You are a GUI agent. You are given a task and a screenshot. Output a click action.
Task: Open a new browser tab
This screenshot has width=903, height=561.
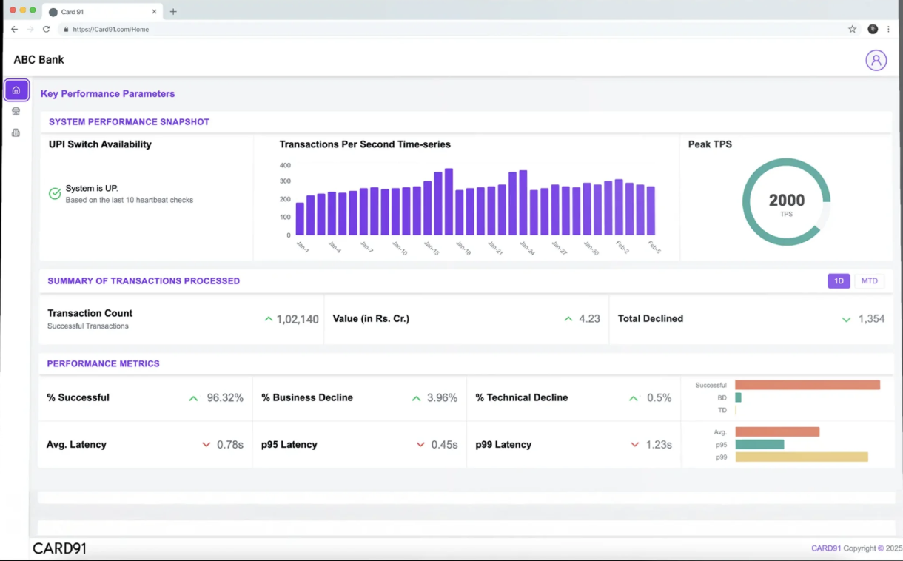click(x=173, y=12)
